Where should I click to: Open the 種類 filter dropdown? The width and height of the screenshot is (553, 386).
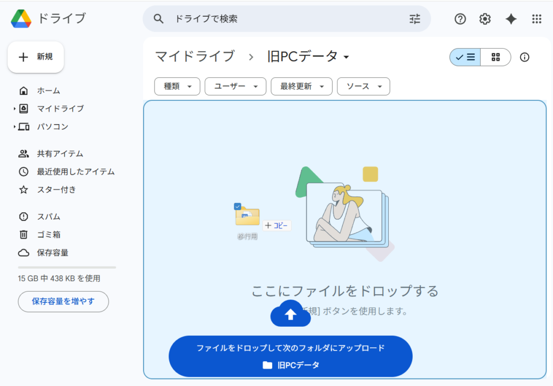pos(177,86)
